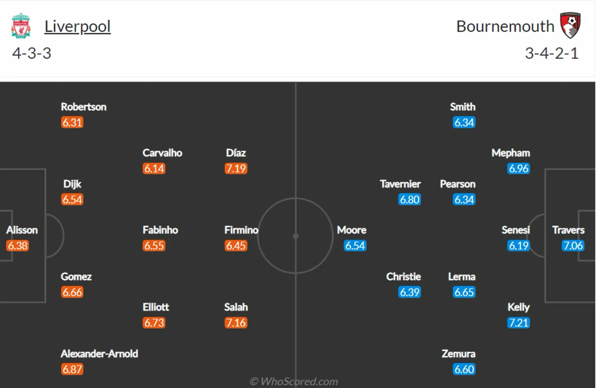Click the WhoScored.com watermark
Viewport: 597px width, 388px height.
coord(294,381)
